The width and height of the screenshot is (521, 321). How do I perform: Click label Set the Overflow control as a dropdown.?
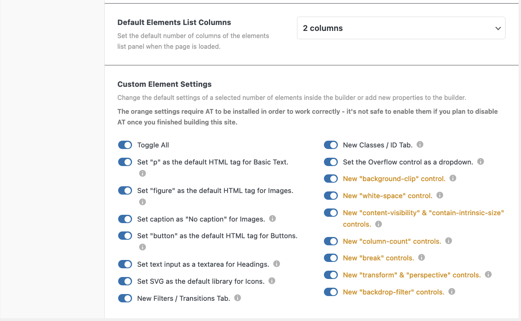pyautogui.click(x=408, y=162)
